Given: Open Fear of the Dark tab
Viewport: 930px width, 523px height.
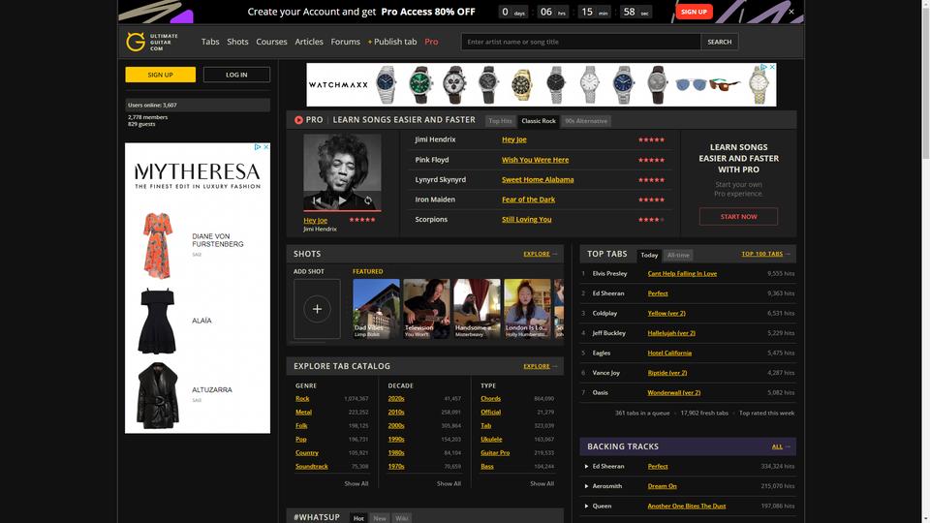Looking at the screenshot, I should point(529,200).
